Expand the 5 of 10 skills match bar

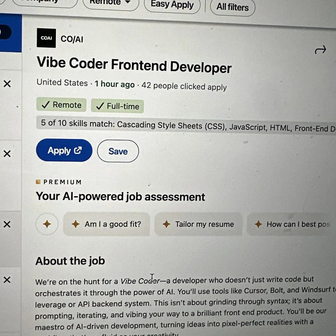pos(187,125)
